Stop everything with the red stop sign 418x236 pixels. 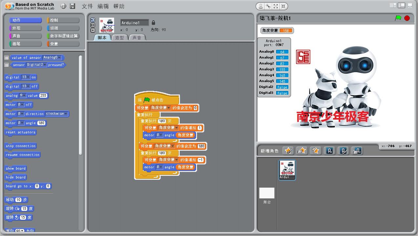click(407, 18)
